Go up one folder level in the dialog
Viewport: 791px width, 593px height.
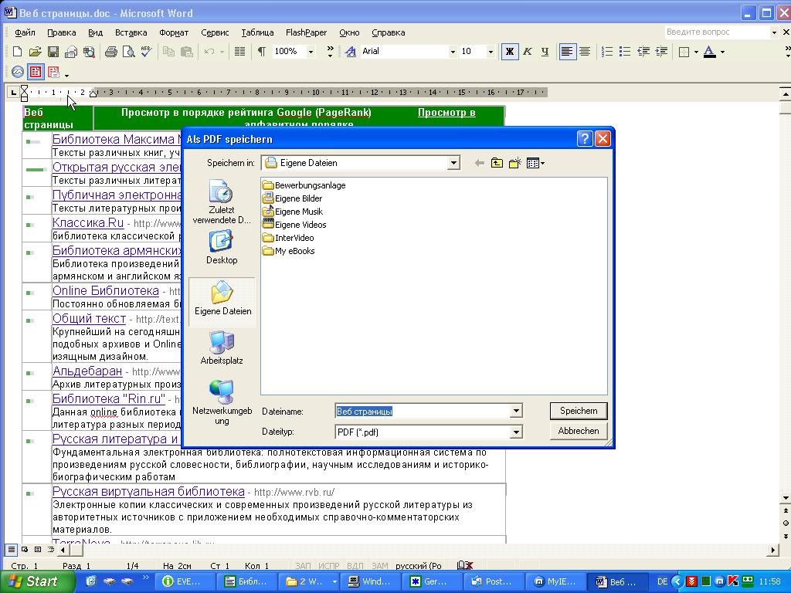497,163
